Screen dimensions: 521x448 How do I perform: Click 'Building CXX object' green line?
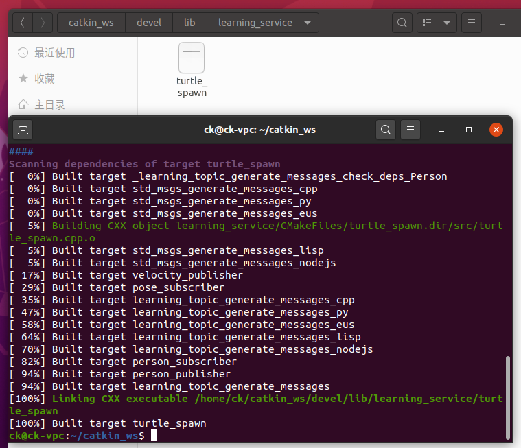(256, 232)
